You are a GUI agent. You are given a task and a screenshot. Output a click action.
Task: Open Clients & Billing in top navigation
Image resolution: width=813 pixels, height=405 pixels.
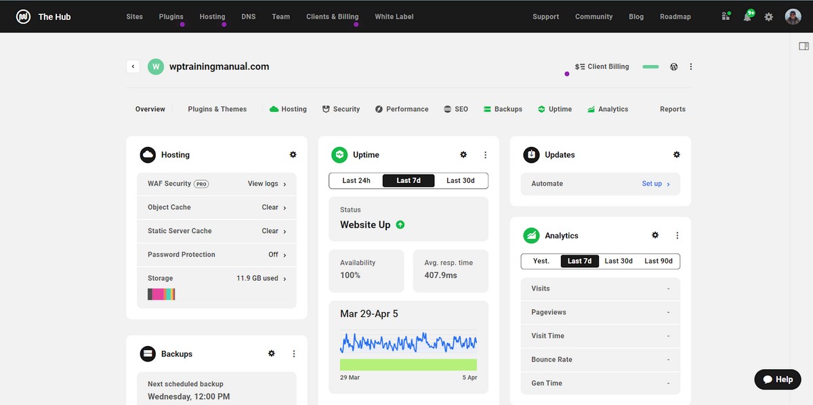tap(332, 16)
